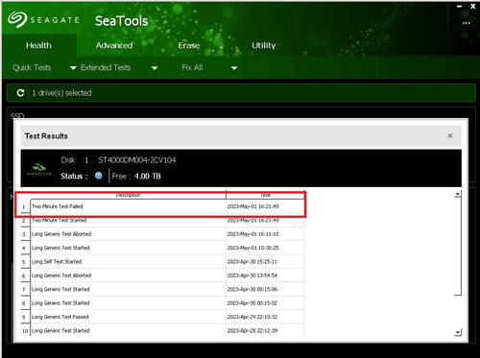Screen dimensions: 480x358
Task: Click the Seagate logo icon
Action: tap(17, 19)
